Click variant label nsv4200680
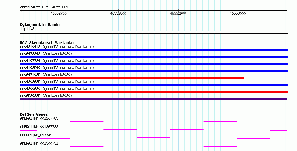The width and height of the screenshot is (297, 151). click(30, 89)
